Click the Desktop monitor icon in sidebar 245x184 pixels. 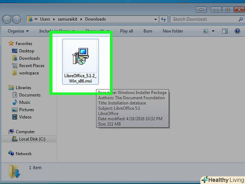coord(14,51)
